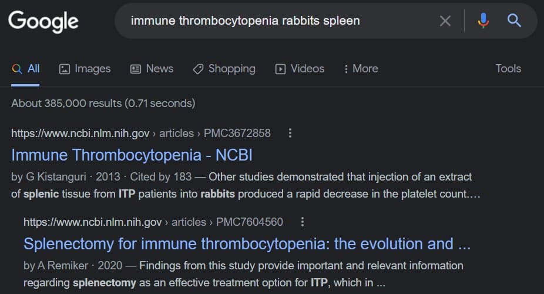Screen dimensions: 544x294
Task: Open options menu for PMC7604560 result
Action: [302, 222]
